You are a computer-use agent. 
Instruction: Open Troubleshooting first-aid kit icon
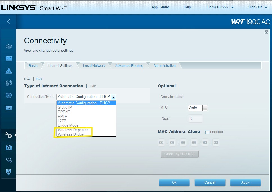(x=8, y=148)
